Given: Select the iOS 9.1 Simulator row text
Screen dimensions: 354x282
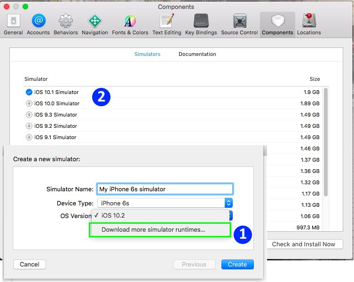Looking at the screenshot, I should [x=55, y=137].
